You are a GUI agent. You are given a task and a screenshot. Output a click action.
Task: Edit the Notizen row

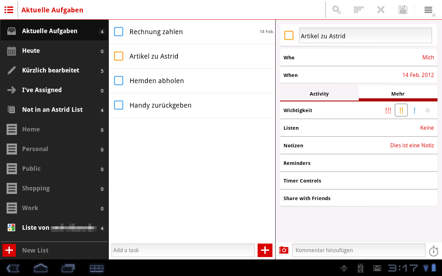pos(358,146)
